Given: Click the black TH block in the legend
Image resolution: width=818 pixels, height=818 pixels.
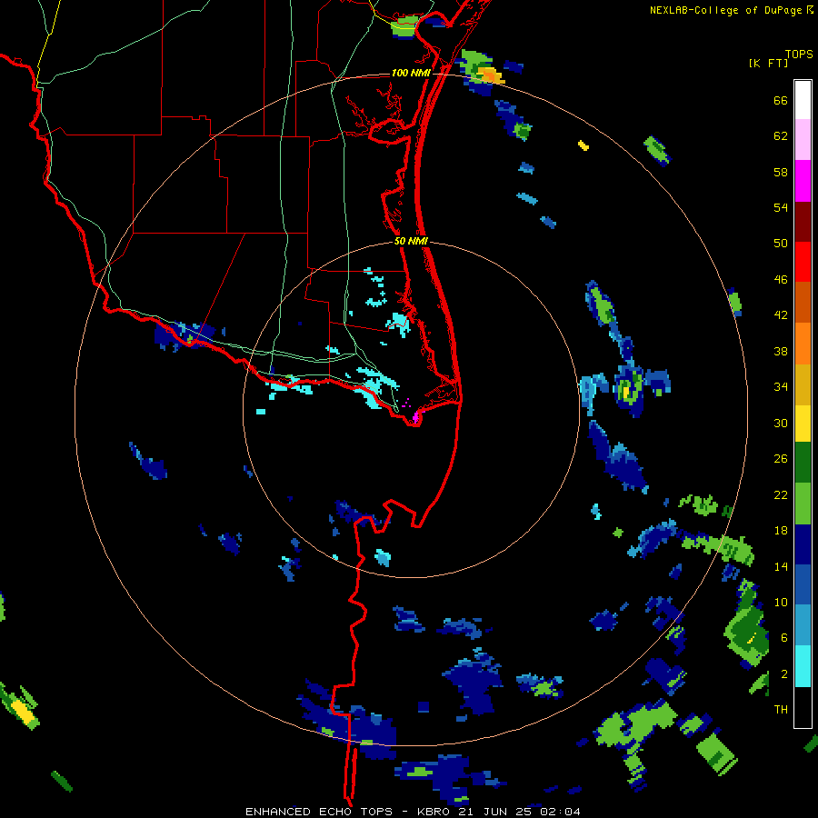Looking at the screenshot, I should point(803,707).
